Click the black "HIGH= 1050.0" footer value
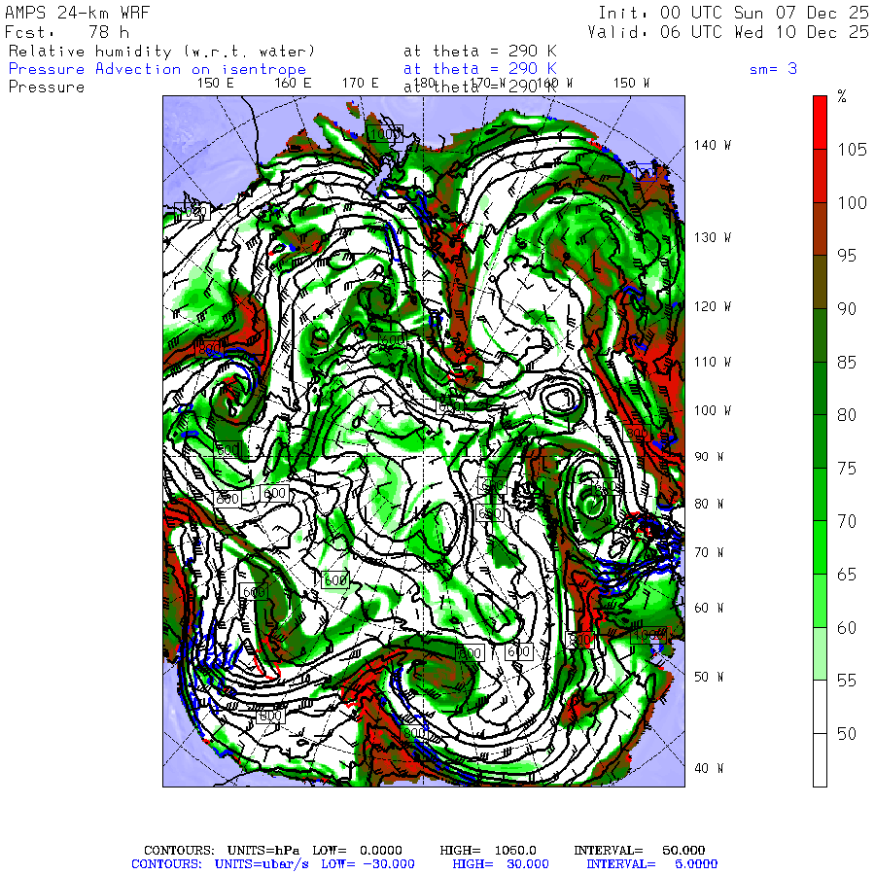Screen dimensions: 875x875 (x=488, y=851)
